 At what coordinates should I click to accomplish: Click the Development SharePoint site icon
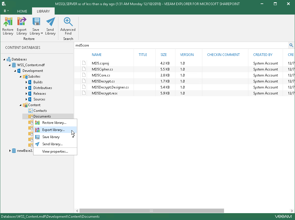tap(19, 71)
